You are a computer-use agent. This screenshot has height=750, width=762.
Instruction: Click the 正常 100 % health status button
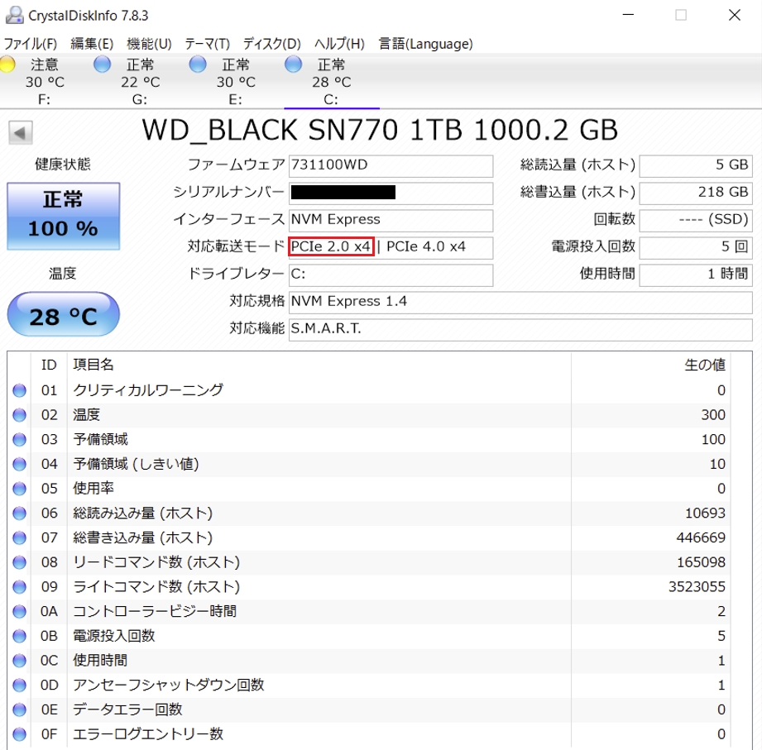[63, 216]
